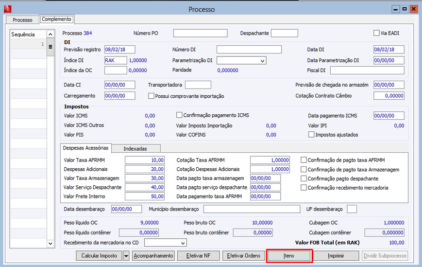422x267 pixels.
Task: Select sequence row 1 in Sequência list
Action: coord(28,44)
